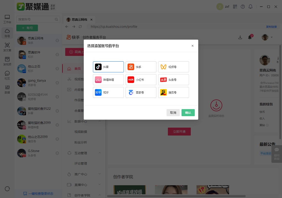Select the 知乎 platform option
The image size is (282, 198).
pos(108,92)
